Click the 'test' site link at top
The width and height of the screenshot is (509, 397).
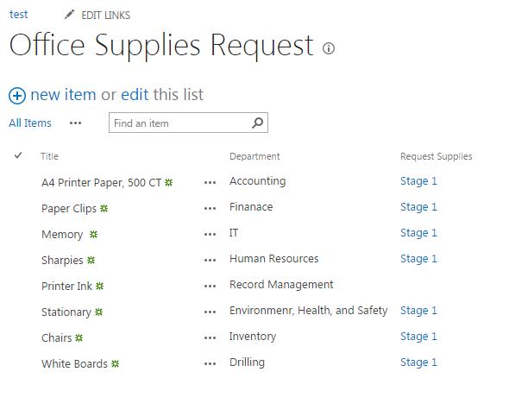18,15
